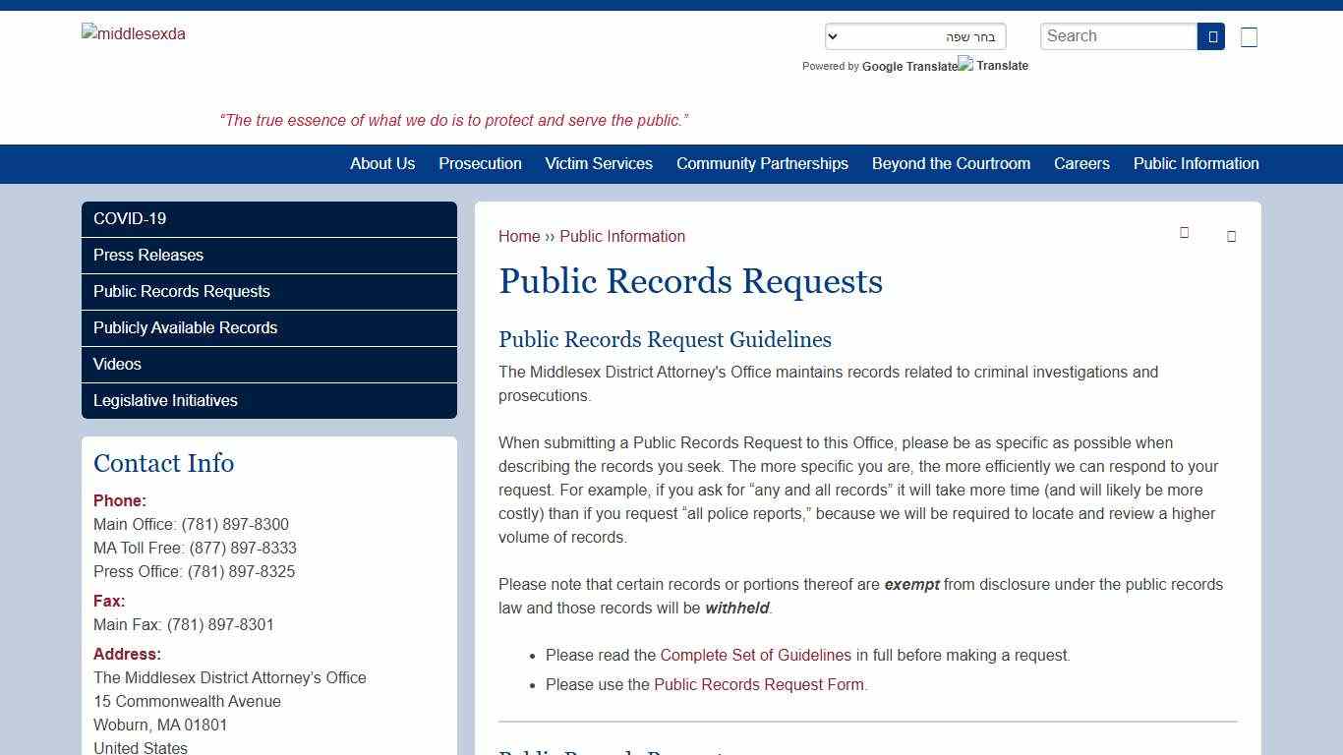Click inside the Search input field
This screenshot has width=1343, height=755.
pyautogui.click(x=1119, y=35)
